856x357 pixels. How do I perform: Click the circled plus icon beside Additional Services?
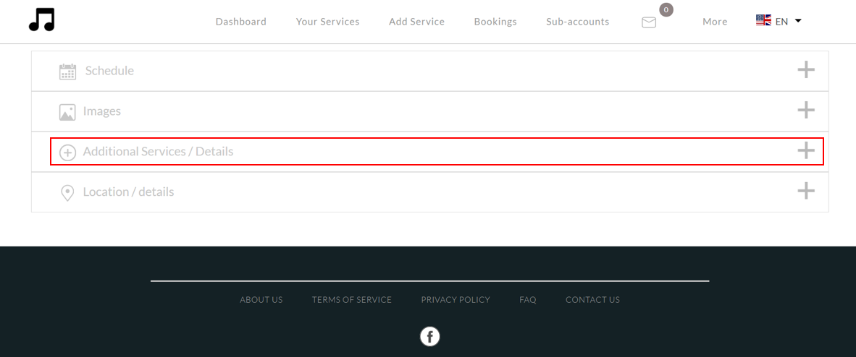click(x=67, y=152)
